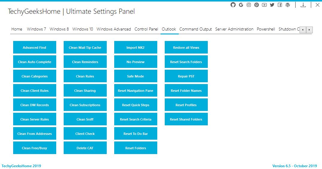Click the WordPress icon
Viewport: 322px width, 169px height.
288,5
